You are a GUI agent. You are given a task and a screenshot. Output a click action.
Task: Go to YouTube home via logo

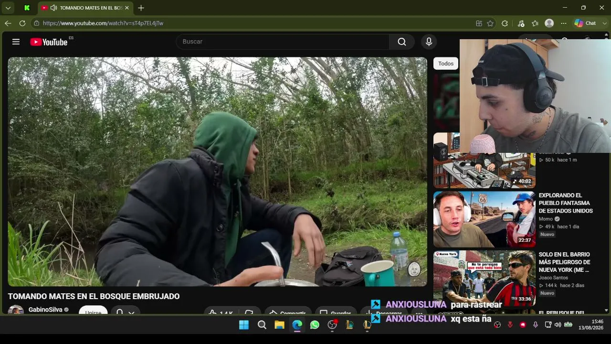click(x=49, y=42)
